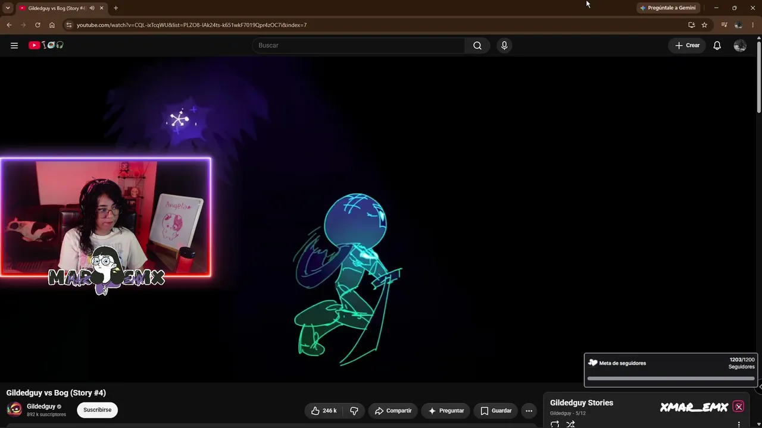Open the more actions three-dot menu
Screen dimensions: 762x428
[529, 411]
